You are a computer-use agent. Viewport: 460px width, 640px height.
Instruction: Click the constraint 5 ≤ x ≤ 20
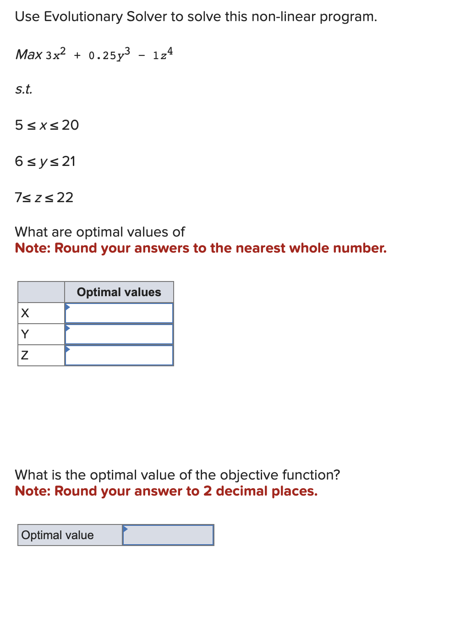pyautogui.click(x=47, y=125)
